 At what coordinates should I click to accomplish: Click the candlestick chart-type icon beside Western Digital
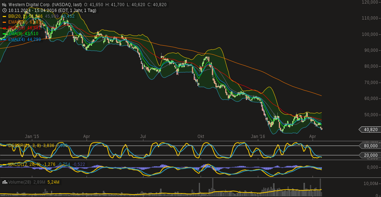click(x=4, y=5)
